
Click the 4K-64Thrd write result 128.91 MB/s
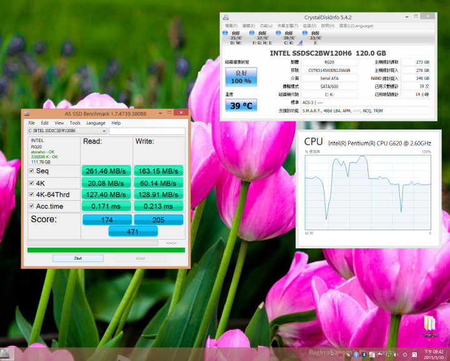click(x=158, y=195)
